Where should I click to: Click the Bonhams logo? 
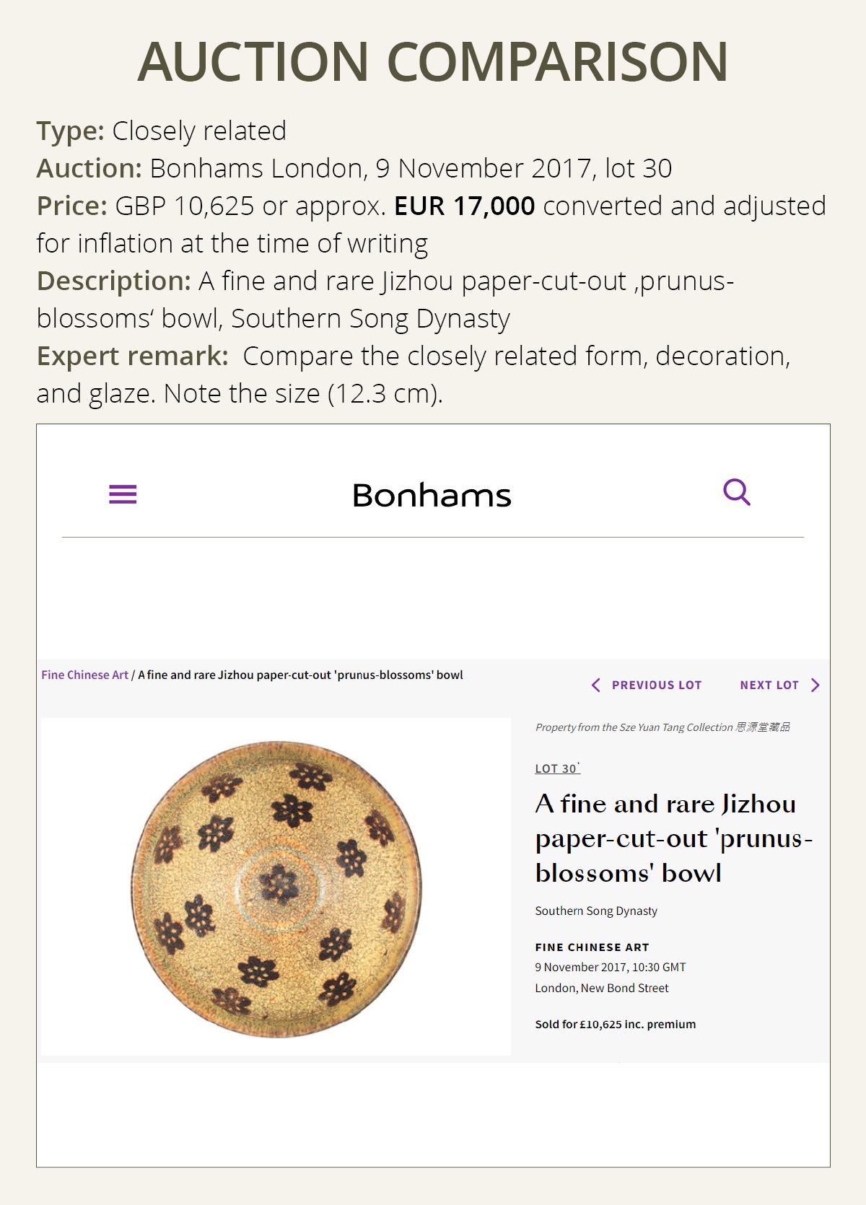coord(432,496)
